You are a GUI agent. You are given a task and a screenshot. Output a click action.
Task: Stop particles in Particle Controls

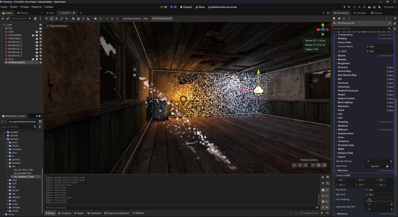pyautogui.click(x=306, y=165)
